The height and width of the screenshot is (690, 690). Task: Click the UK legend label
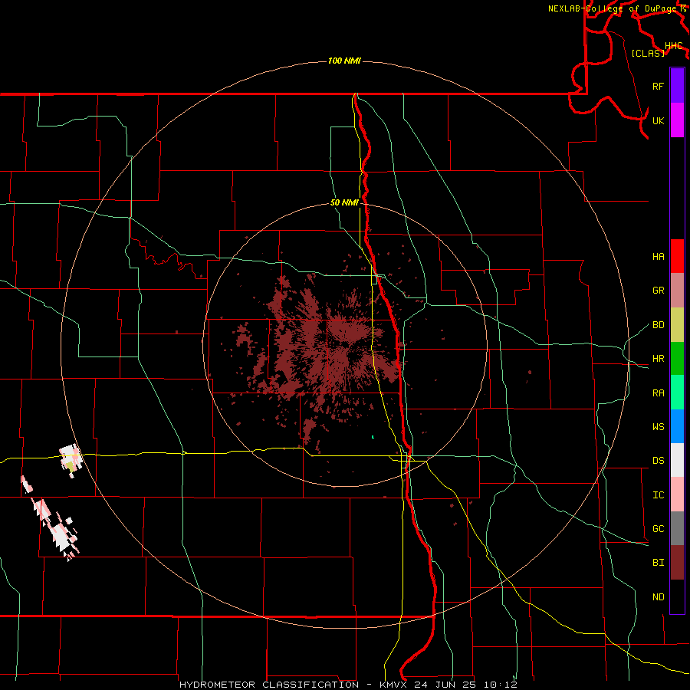pos(658,120)
